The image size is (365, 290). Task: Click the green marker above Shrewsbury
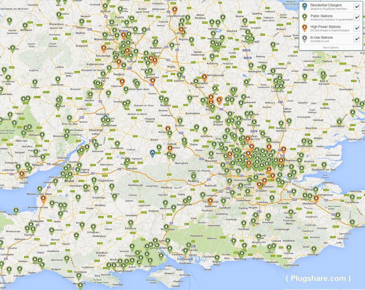(x=59, y=16)
